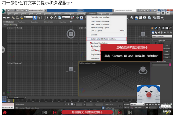The width and height of the screenshot is (175, 118).
Task: Click the Use Pivot Point Center icon
Action: (x=73, y=18)
